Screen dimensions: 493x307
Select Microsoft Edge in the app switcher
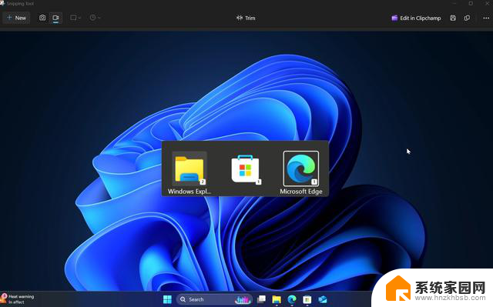(301, 173)
